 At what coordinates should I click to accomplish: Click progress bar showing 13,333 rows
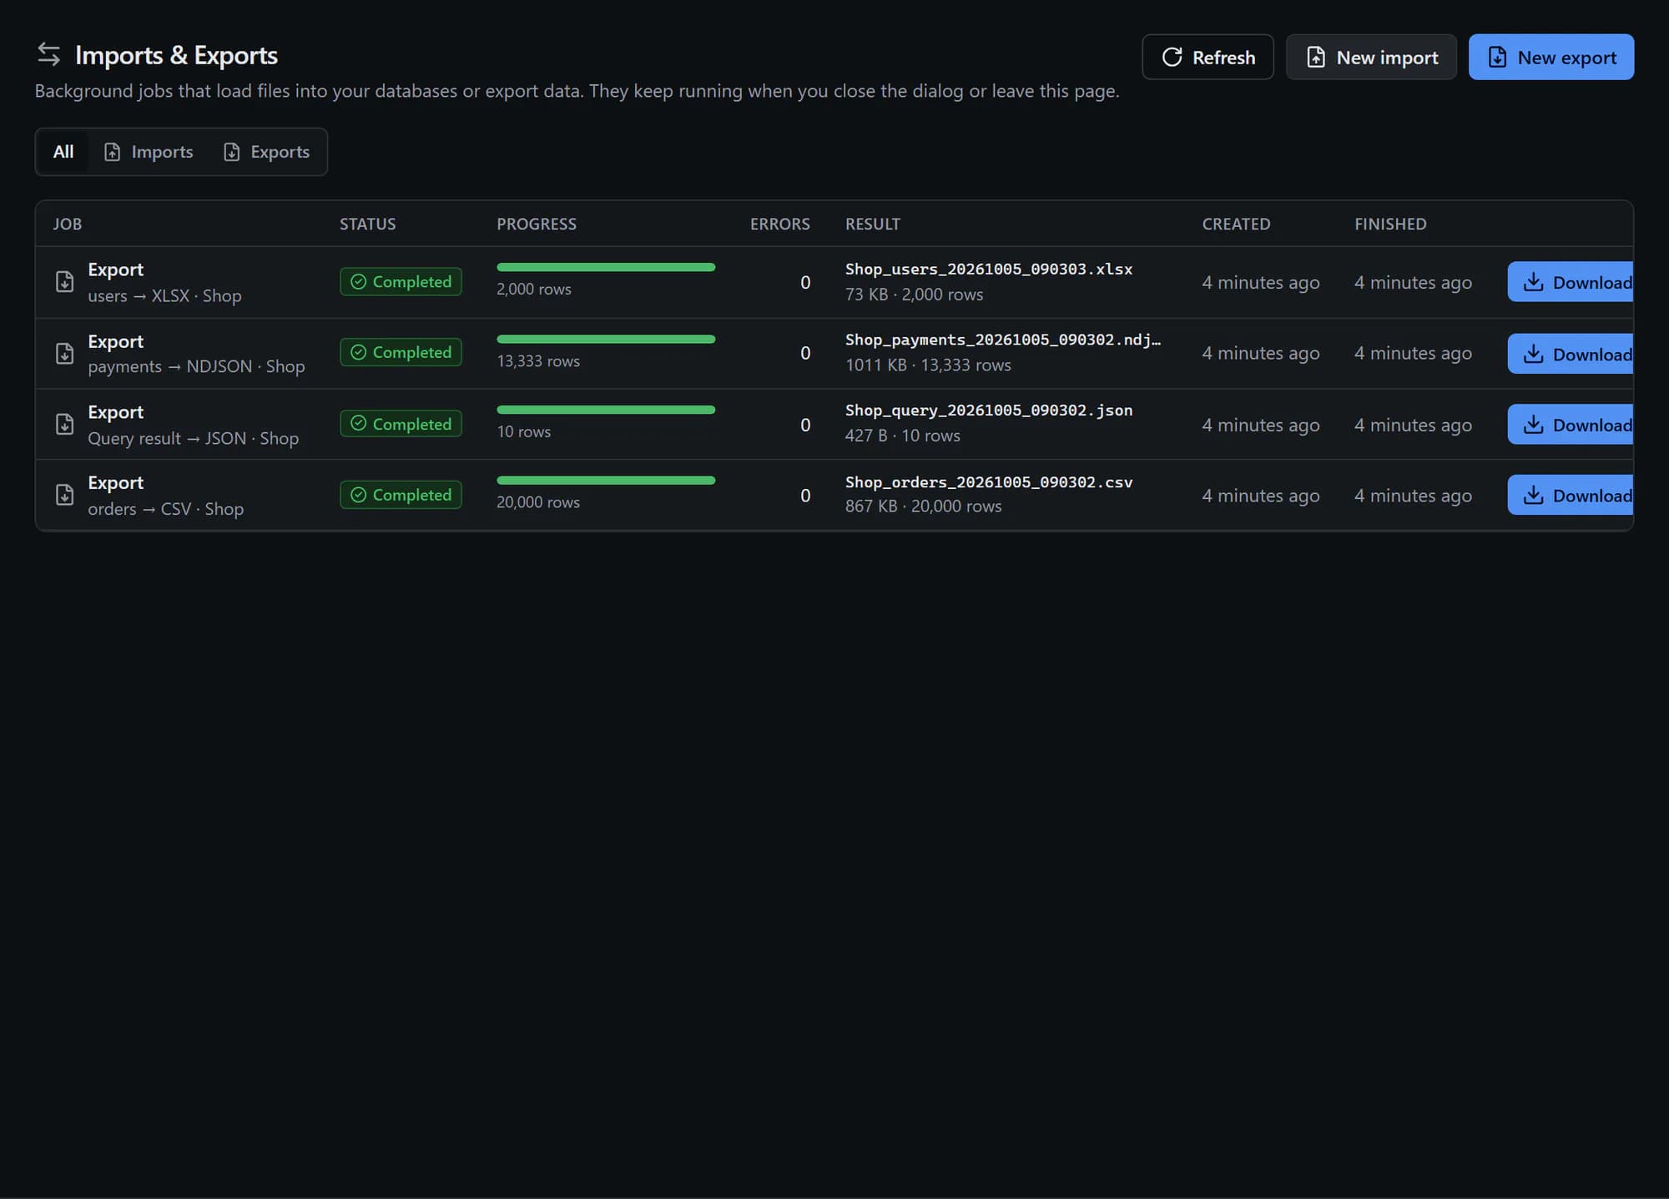pyautogui.click(x=606, y=339)
